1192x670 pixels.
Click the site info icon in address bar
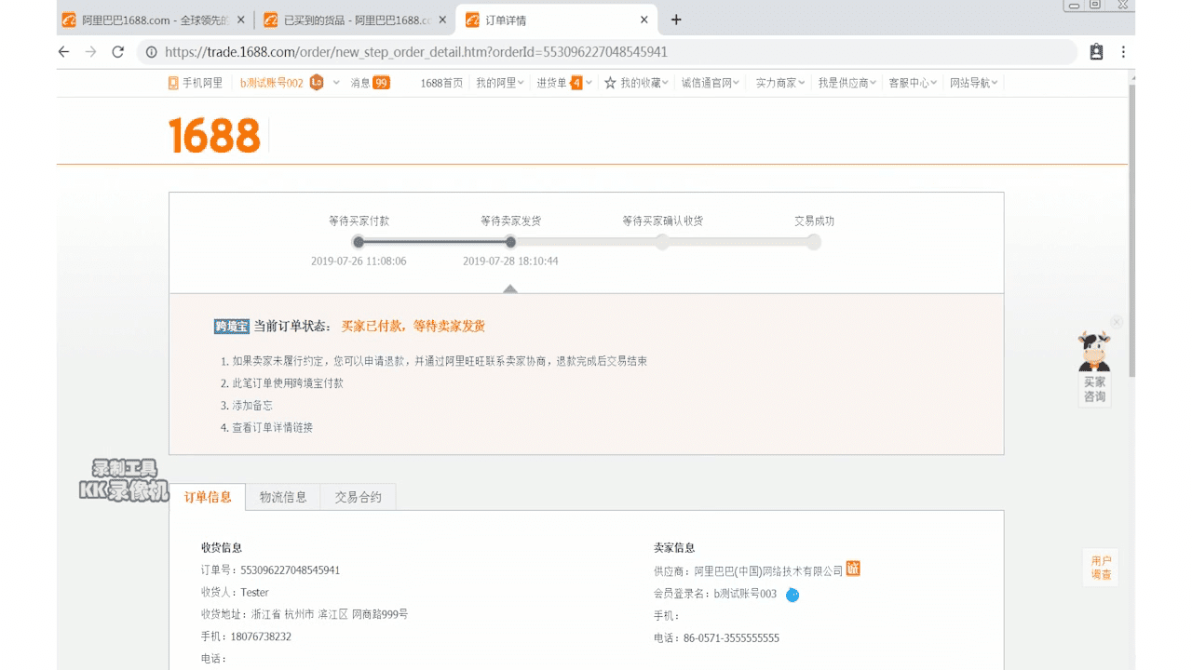pos(151,52)
